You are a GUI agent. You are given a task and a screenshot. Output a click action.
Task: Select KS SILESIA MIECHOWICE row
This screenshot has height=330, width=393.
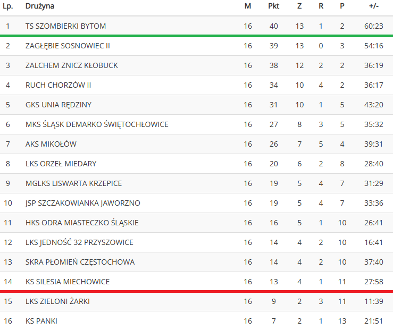(197, 282)
